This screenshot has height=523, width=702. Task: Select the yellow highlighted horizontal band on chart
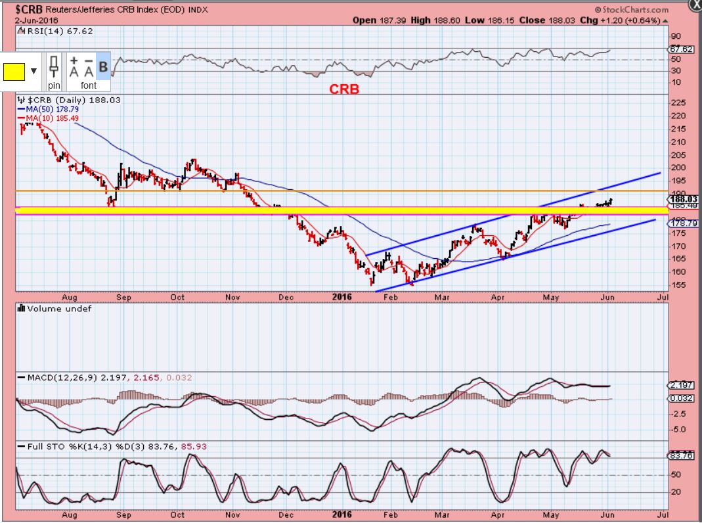342,210
